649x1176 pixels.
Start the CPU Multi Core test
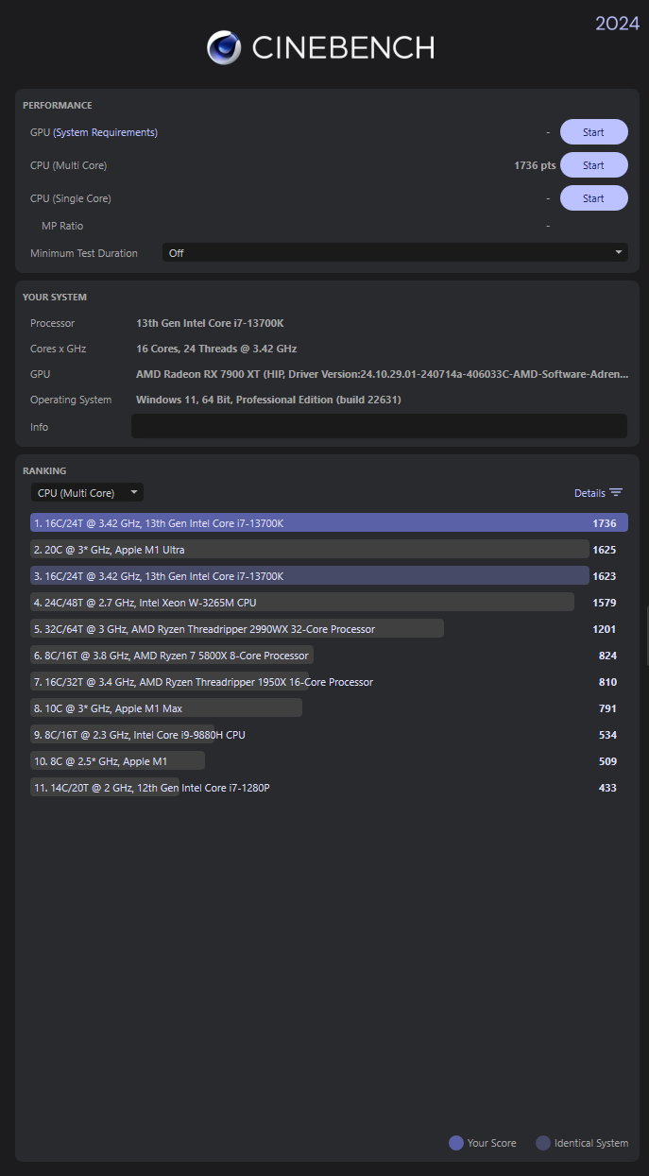click(593, 165)
